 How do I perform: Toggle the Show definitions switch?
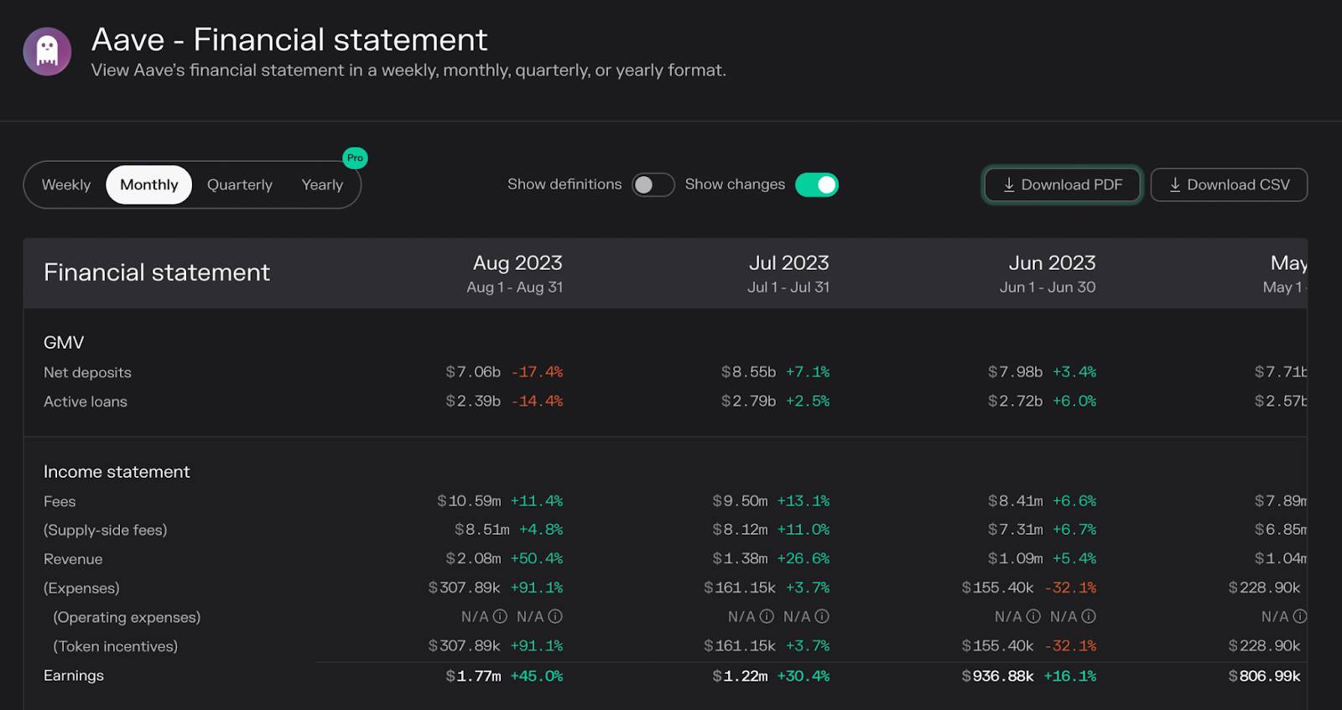point(653,184)
